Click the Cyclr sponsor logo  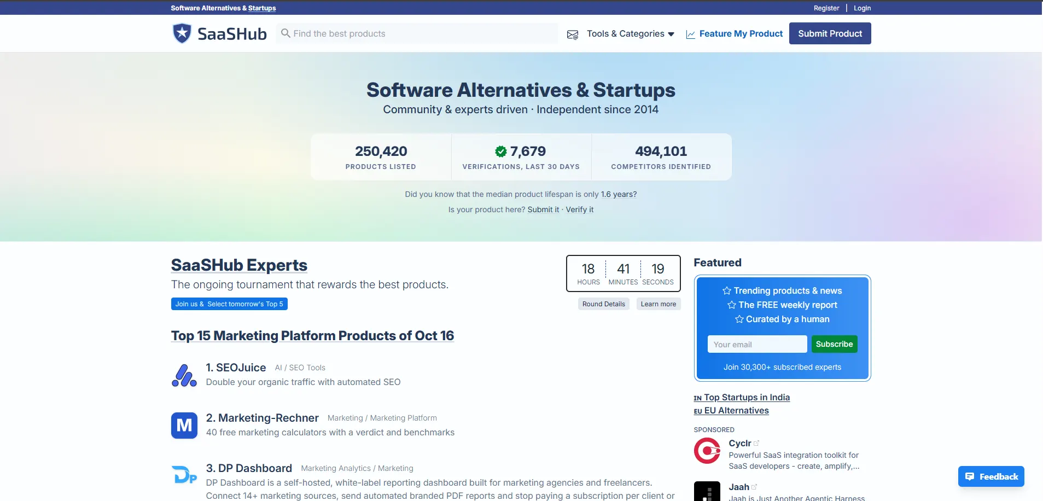click(707, 451)
